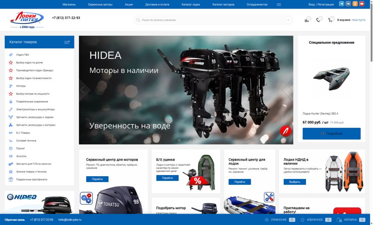
Task: Open Корзина in the footer bar
Action: point(351,220)
